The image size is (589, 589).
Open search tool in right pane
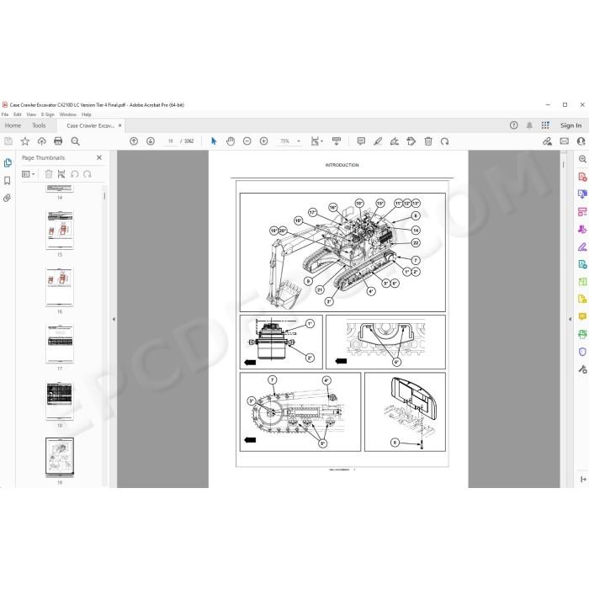pyautogui.click(x=582, y=159)
